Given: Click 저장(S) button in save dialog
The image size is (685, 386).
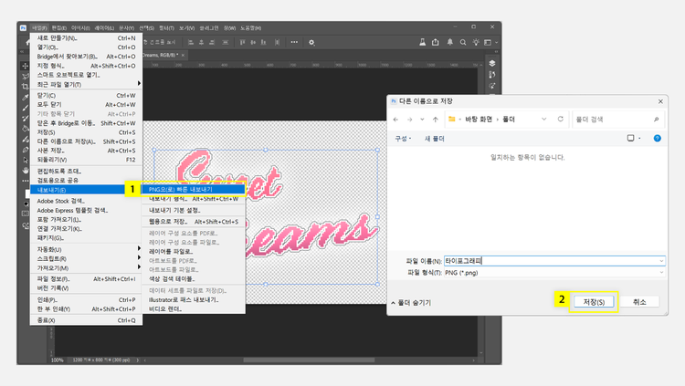Looking at the screenshot, I should [x=594, y=302].
